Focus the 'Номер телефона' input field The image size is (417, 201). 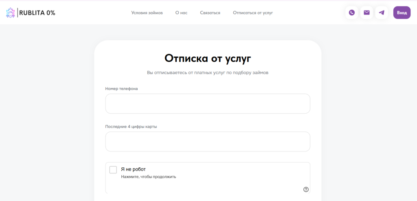click(x=208, y=104)
